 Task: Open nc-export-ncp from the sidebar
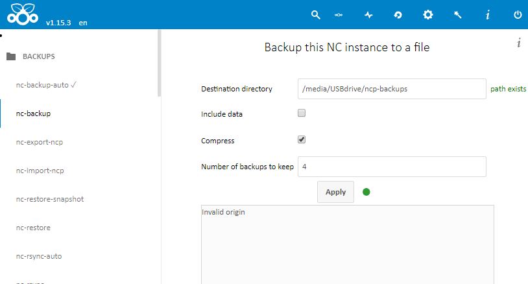(x=40, y=142)
